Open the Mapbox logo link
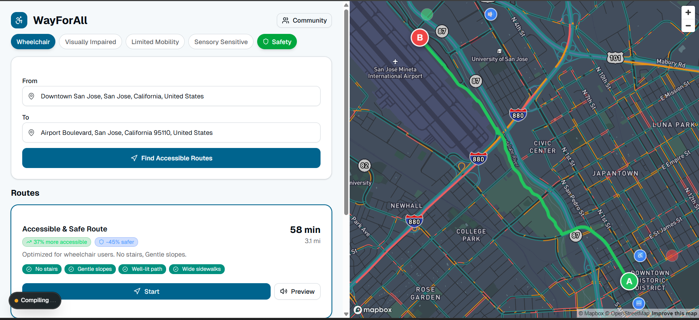 tap(373, 310)
